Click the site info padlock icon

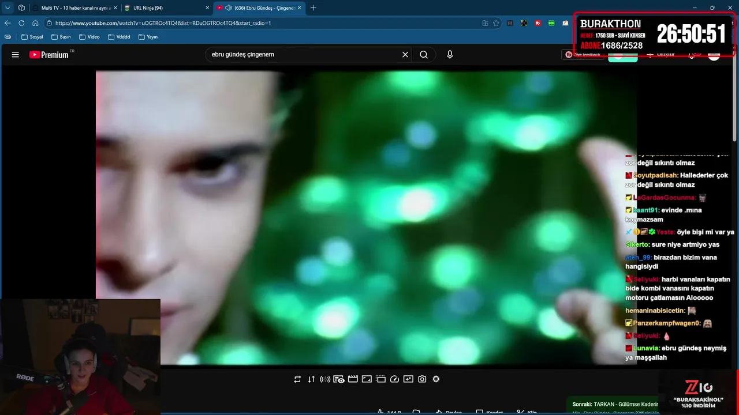50,23
